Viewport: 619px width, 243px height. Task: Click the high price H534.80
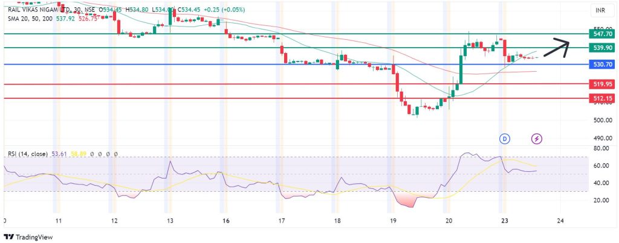(x=137, y=8)
